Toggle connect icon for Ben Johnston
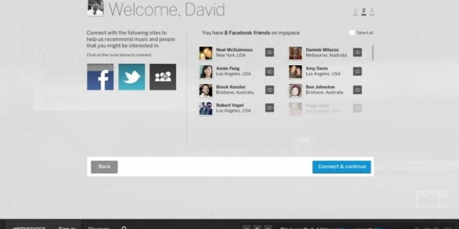The height and width of the screenshot is (229, 459). tap(358, 90)
